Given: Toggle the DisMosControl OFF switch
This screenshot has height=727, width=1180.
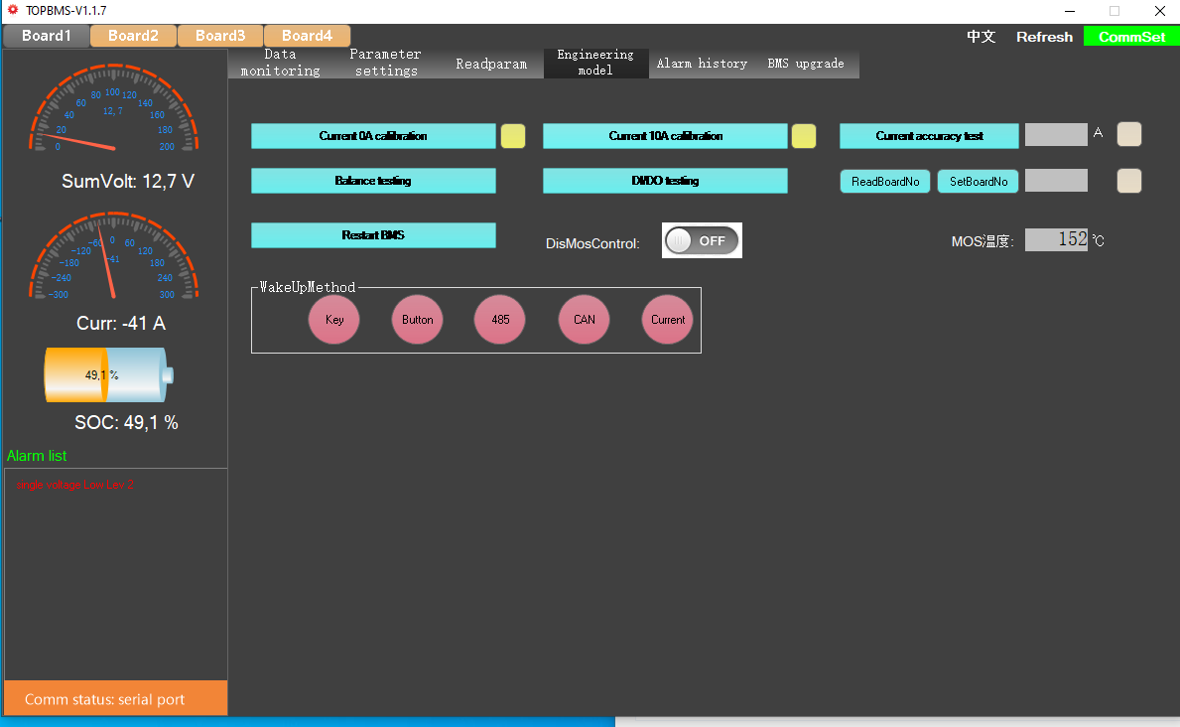Looking at the screenshot, I should pos(702,240).
